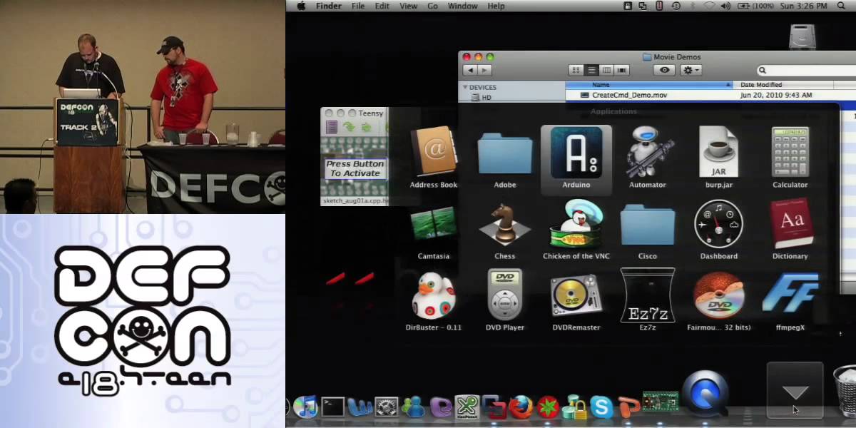The image size is (856, 428).
Task: Open the hard drive icon on desktop
Action: tap(802, 36)
